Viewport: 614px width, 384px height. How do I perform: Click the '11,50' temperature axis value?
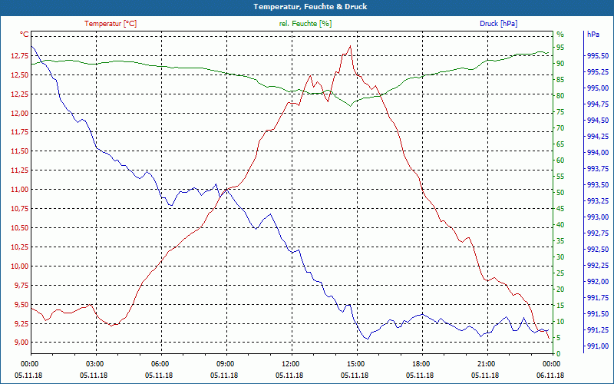click(20, 151)
